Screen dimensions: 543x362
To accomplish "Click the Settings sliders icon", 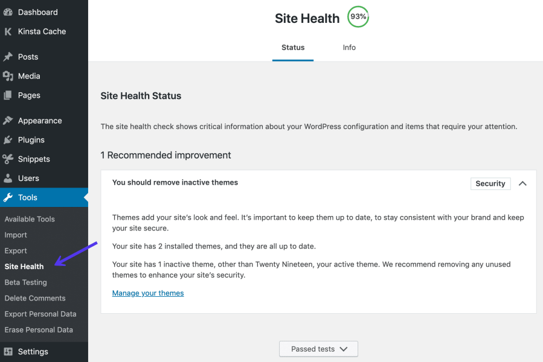I will [x=8, y=351].
